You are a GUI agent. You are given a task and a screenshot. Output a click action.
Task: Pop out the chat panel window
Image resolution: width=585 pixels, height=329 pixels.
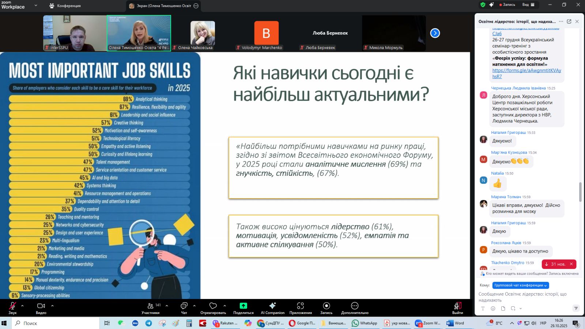point(569,22)
